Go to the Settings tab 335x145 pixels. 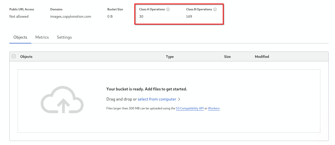pos(64,37)
